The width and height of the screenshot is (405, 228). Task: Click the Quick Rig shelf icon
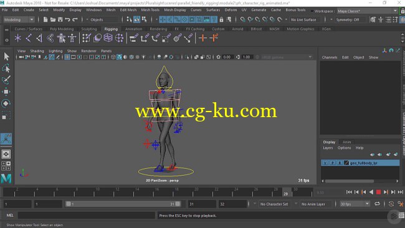(72, 38)
